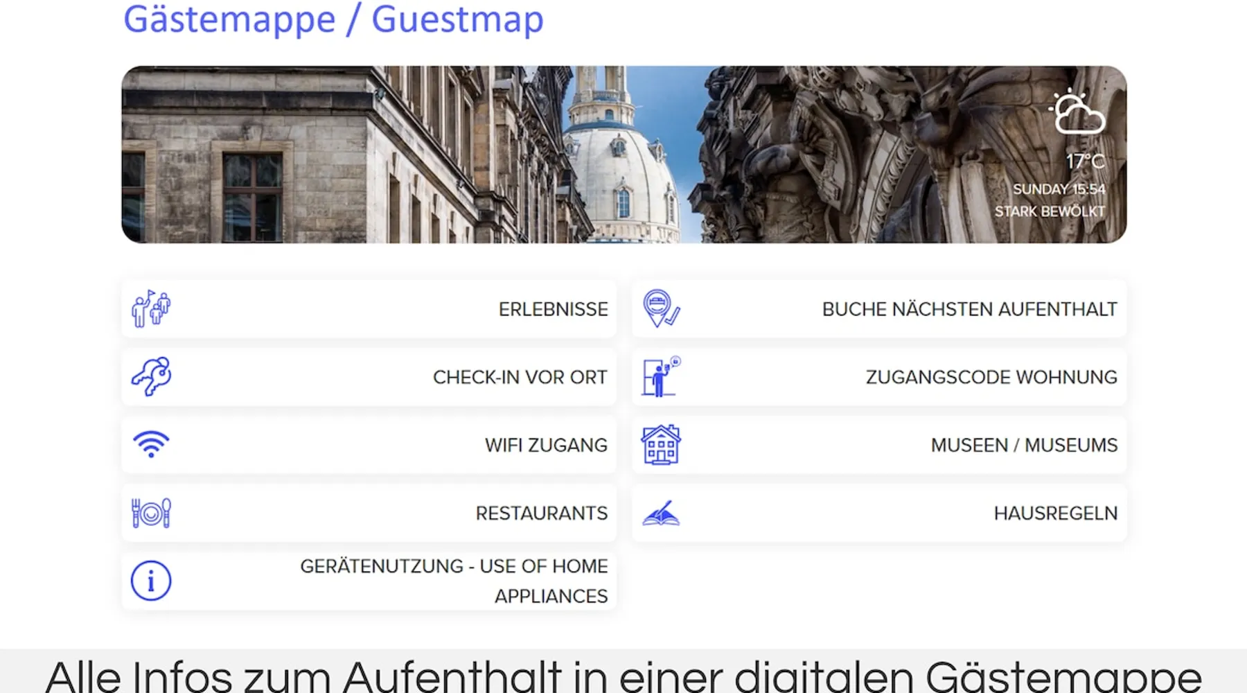
Task: Click the keys icon for on-site check-in
Action: [x=151, y=377]
